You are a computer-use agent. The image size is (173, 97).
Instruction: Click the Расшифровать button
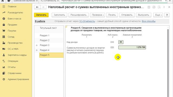point(78,15)
